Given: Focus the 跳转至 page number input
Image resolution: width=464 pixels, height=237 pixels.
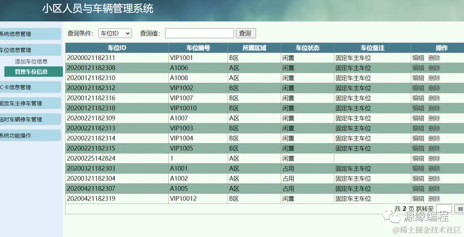Looking at the screenshot, I should 444,209.
